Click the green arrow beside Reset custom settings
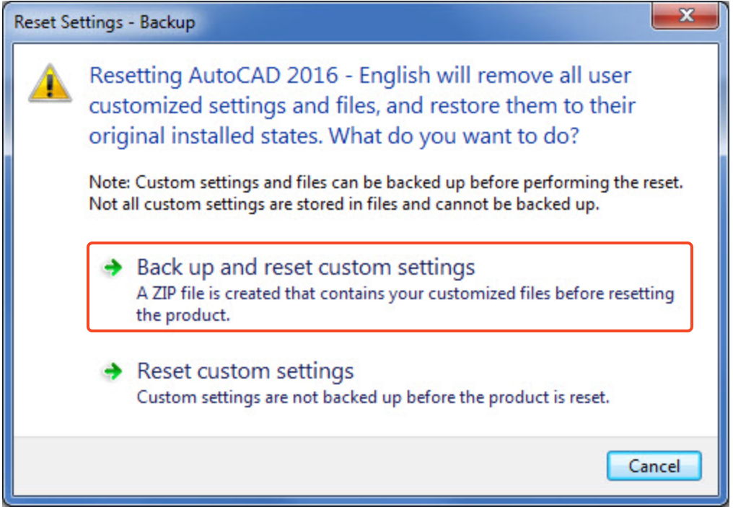Viewport: 733px width, 509px height. click(113, 371)
